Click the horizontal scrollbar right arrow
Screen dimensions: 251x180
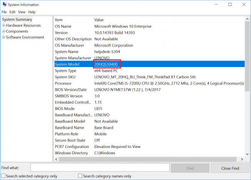[242, 159]
